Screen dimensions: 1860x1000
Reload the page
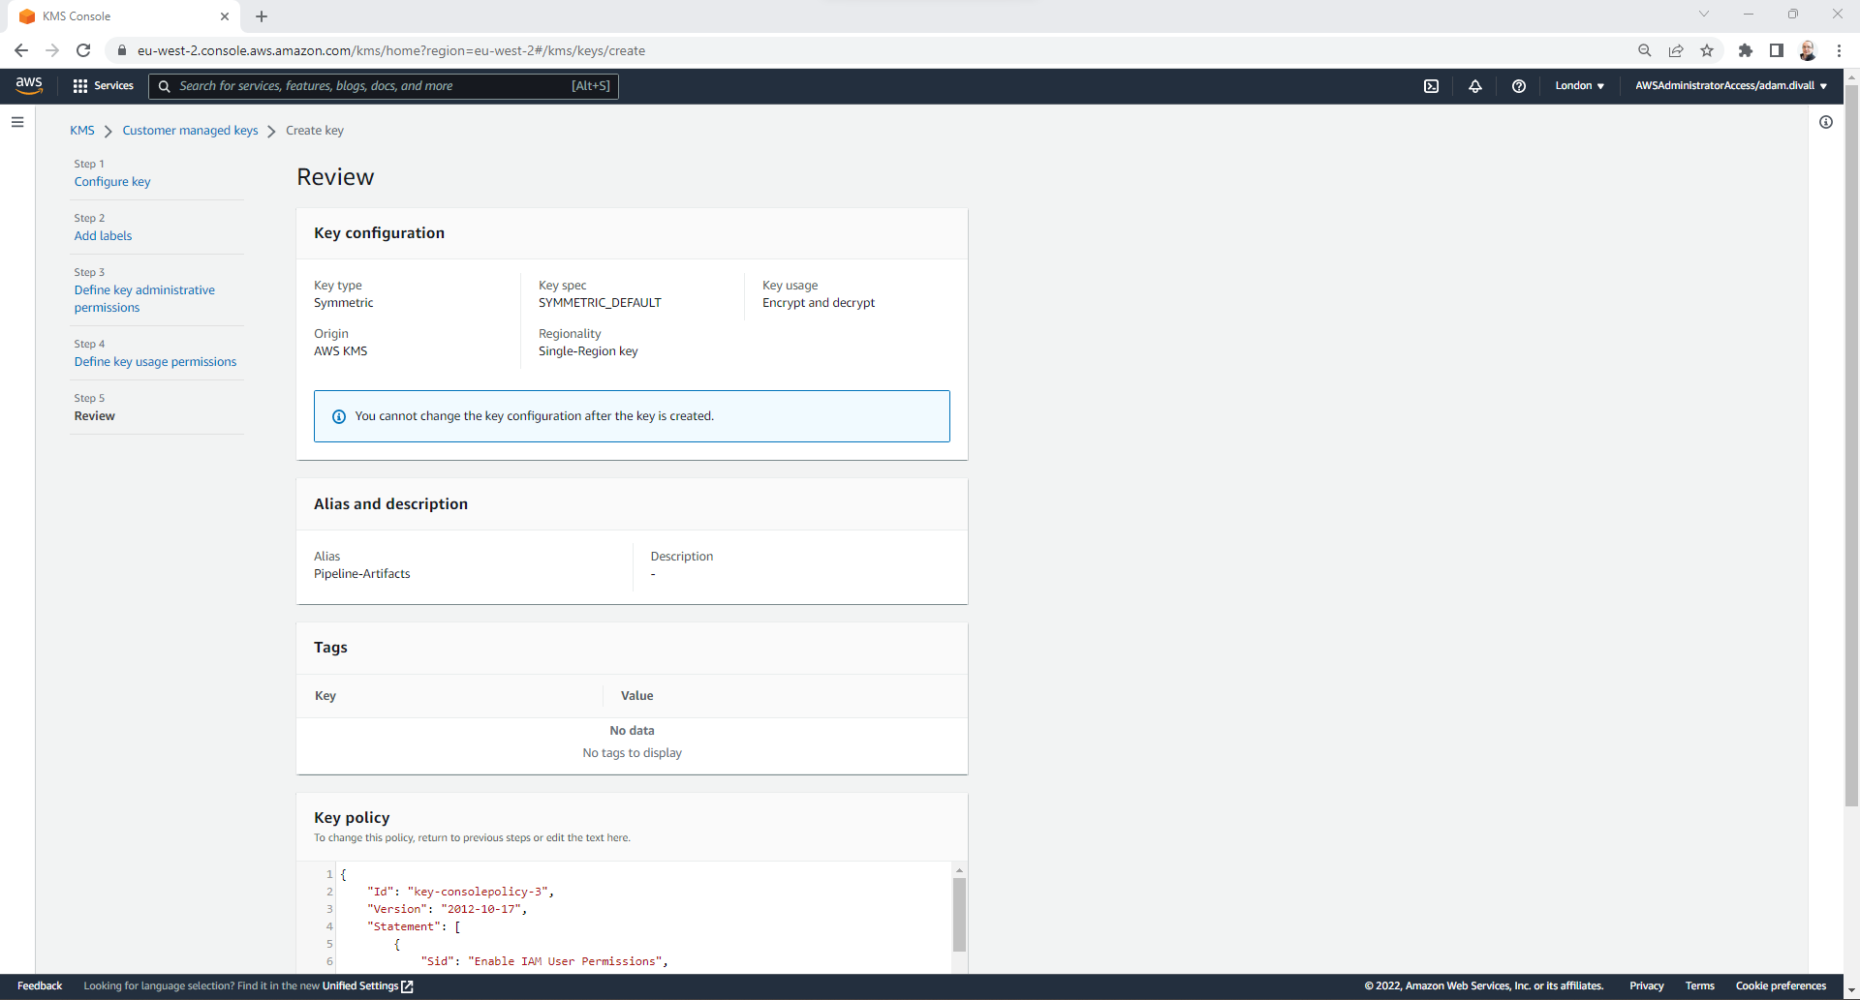pyautogui.click(x=83, y=50)
